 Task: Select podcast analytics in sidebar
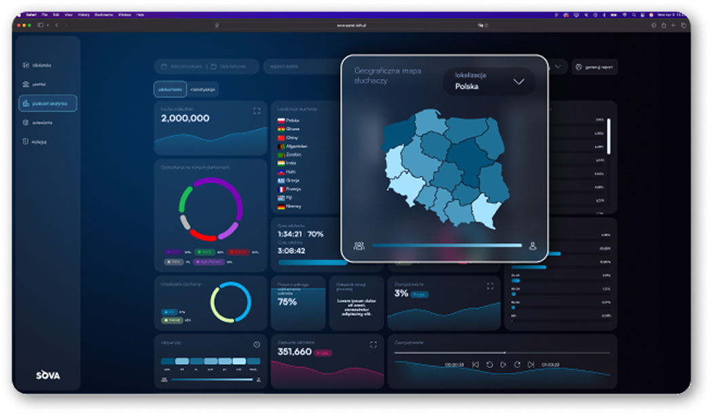click(x=48, y=103)
